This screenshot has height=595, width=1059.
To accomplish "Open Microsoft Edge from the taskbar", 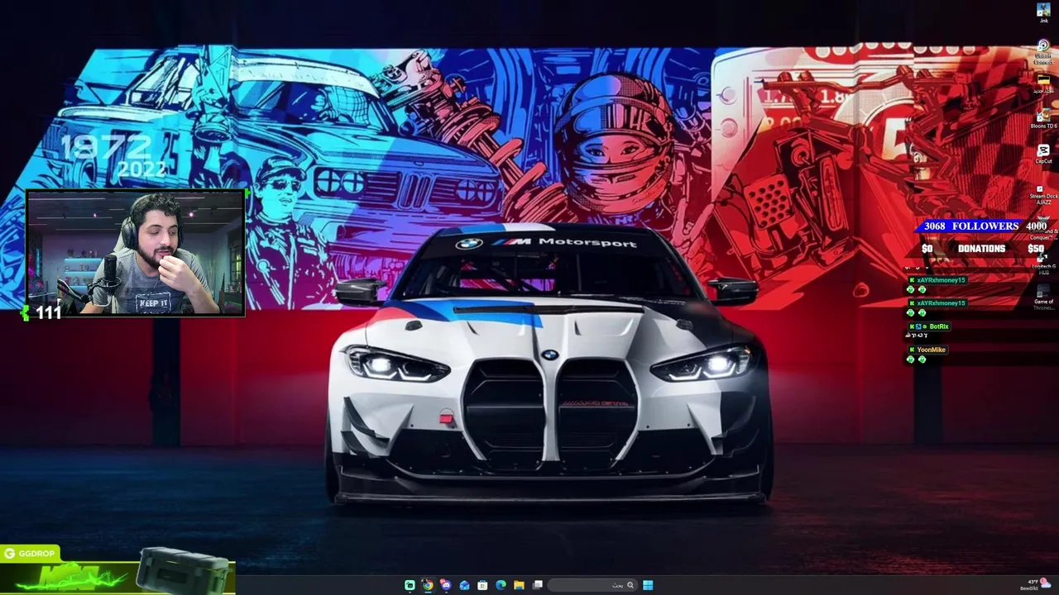I will click(x=501, y=585).
